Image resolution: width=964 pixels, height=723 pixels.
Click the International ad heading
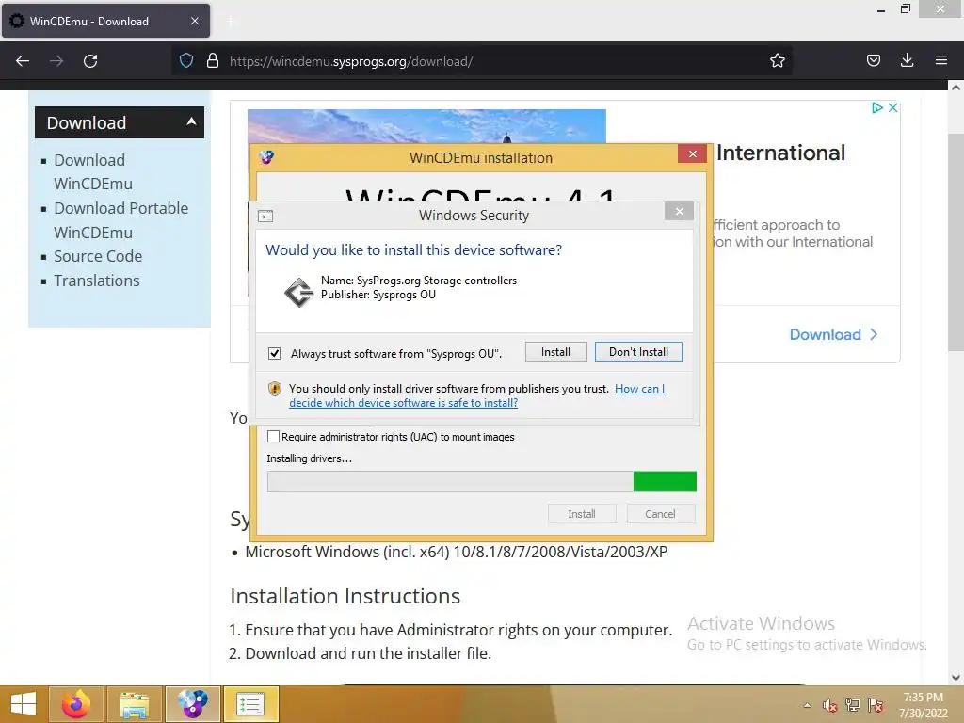[780, 153]
